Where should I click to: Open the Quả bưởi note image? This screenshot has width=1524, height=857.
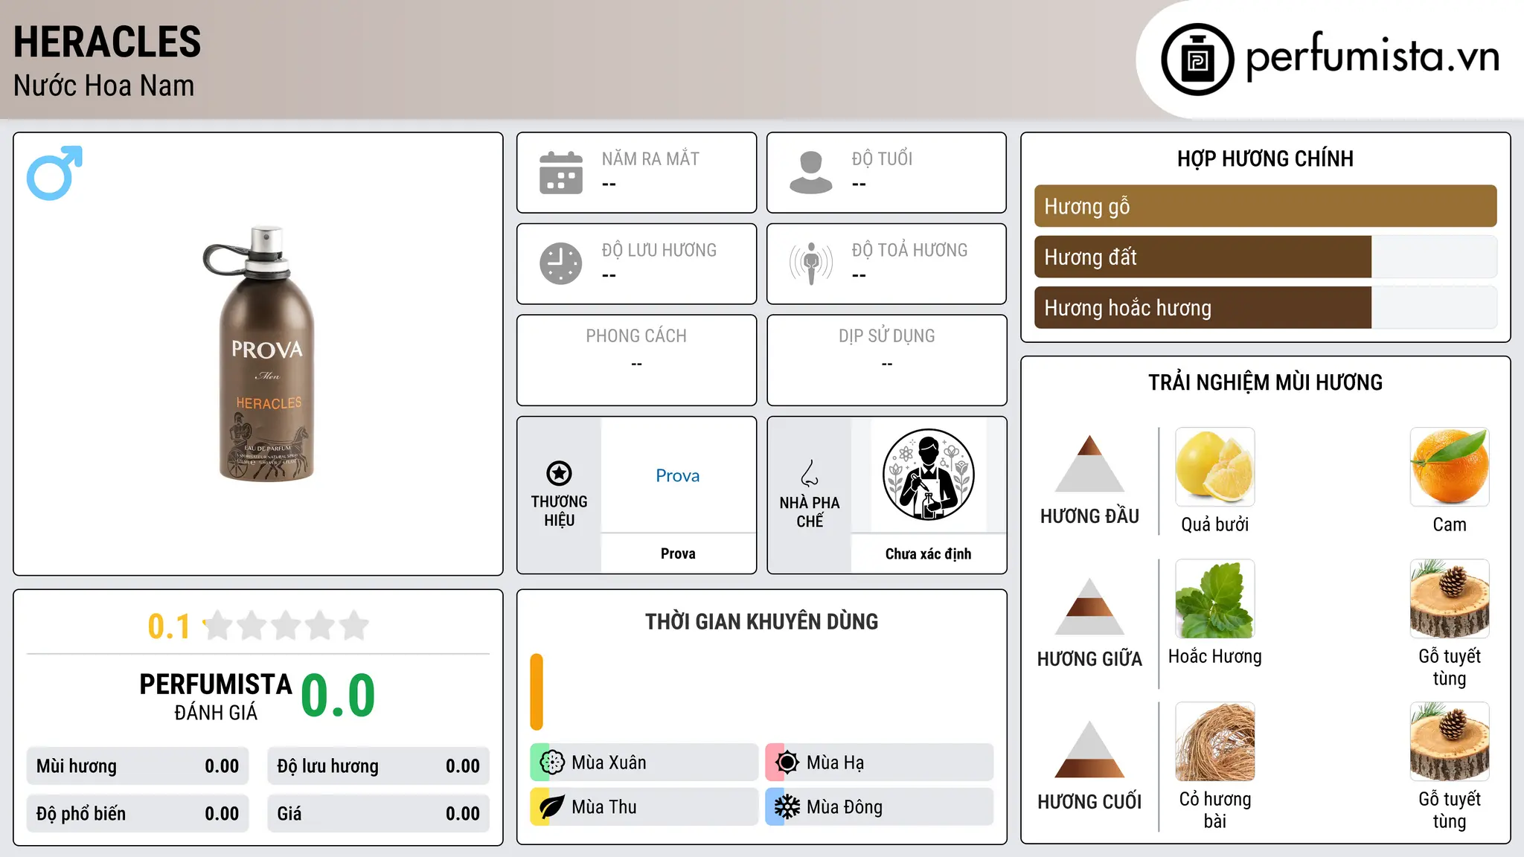1215,467
